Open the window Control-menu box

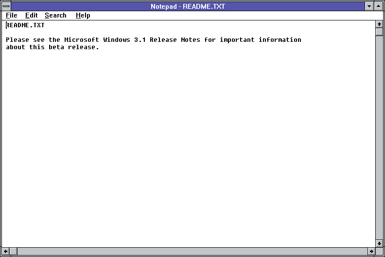pyautogui.click(x=6, y=6)
